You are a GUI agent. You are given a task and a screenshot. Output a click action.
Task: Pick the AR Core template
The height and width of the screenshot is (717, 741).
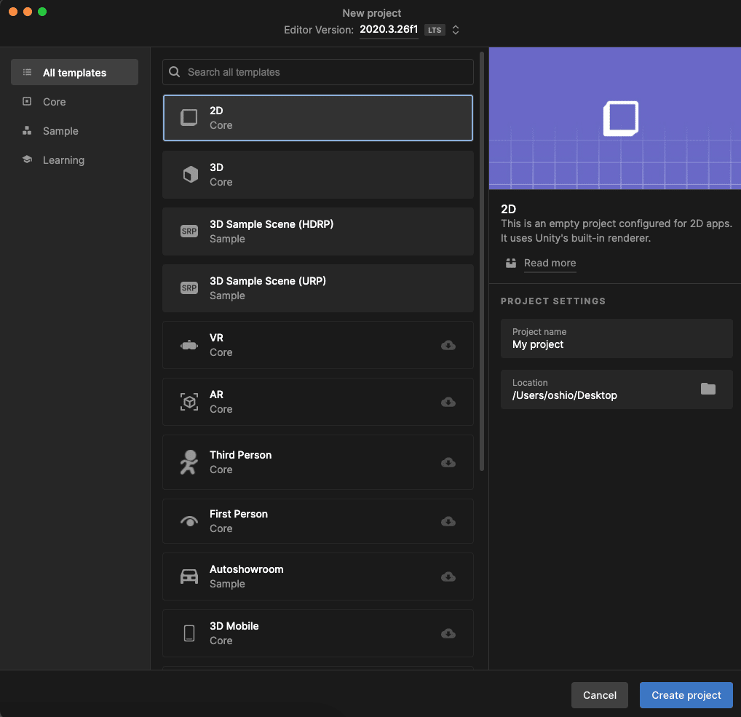point(318,402)
